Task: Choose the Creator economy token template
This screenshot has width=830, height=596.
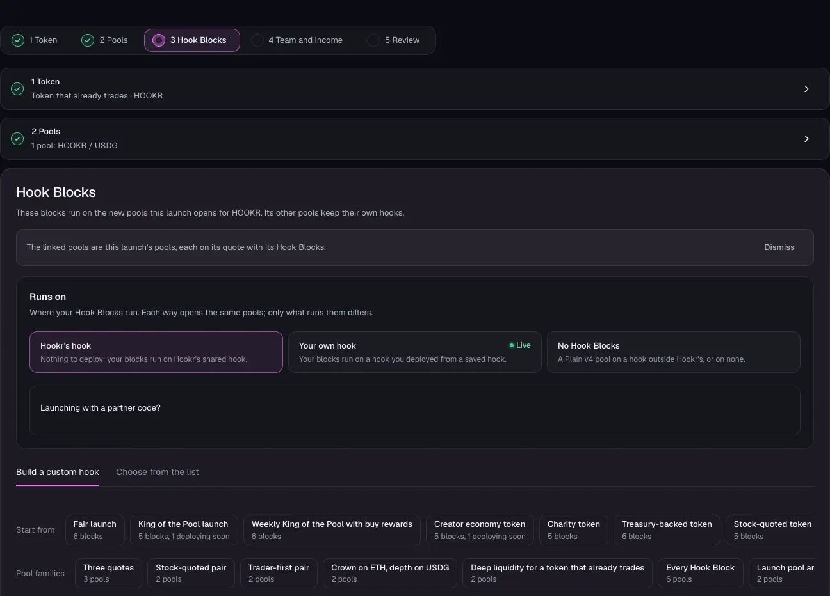Action: [480, 530]
